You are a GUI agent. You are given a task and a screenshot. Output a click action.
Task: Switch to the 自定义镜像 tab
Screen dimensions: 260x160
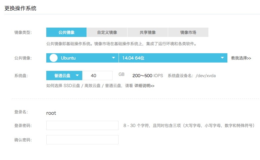coord(107,32)
